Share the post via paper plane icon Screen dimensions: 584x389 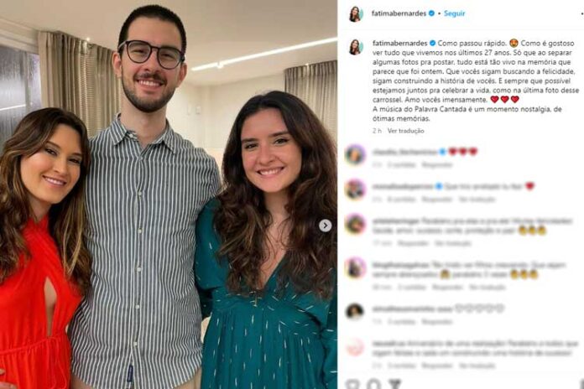tap(395, 384)
